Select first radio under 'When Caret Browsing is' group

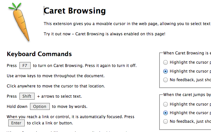tap(166, 62)
